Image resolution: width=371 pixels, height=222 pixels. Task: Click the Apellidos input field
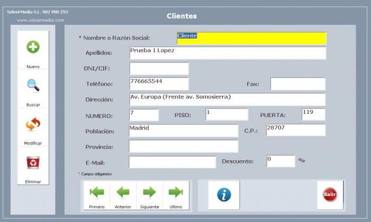pos(228,53)
